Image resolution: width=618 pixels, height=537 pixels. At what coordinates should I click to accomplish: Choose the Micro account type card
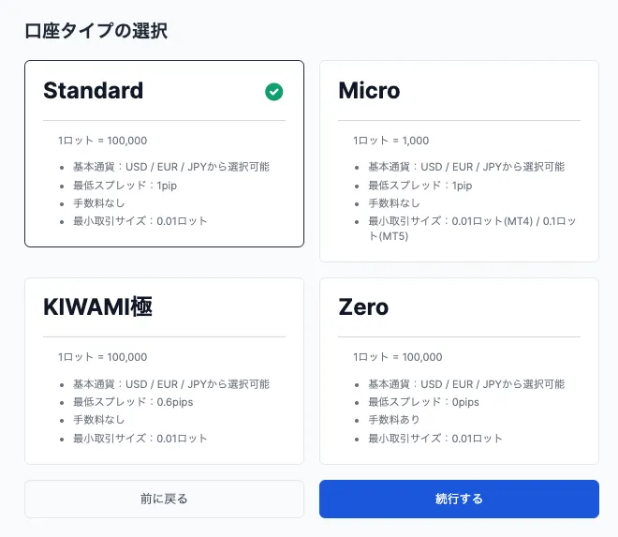(x=459, y=161)
